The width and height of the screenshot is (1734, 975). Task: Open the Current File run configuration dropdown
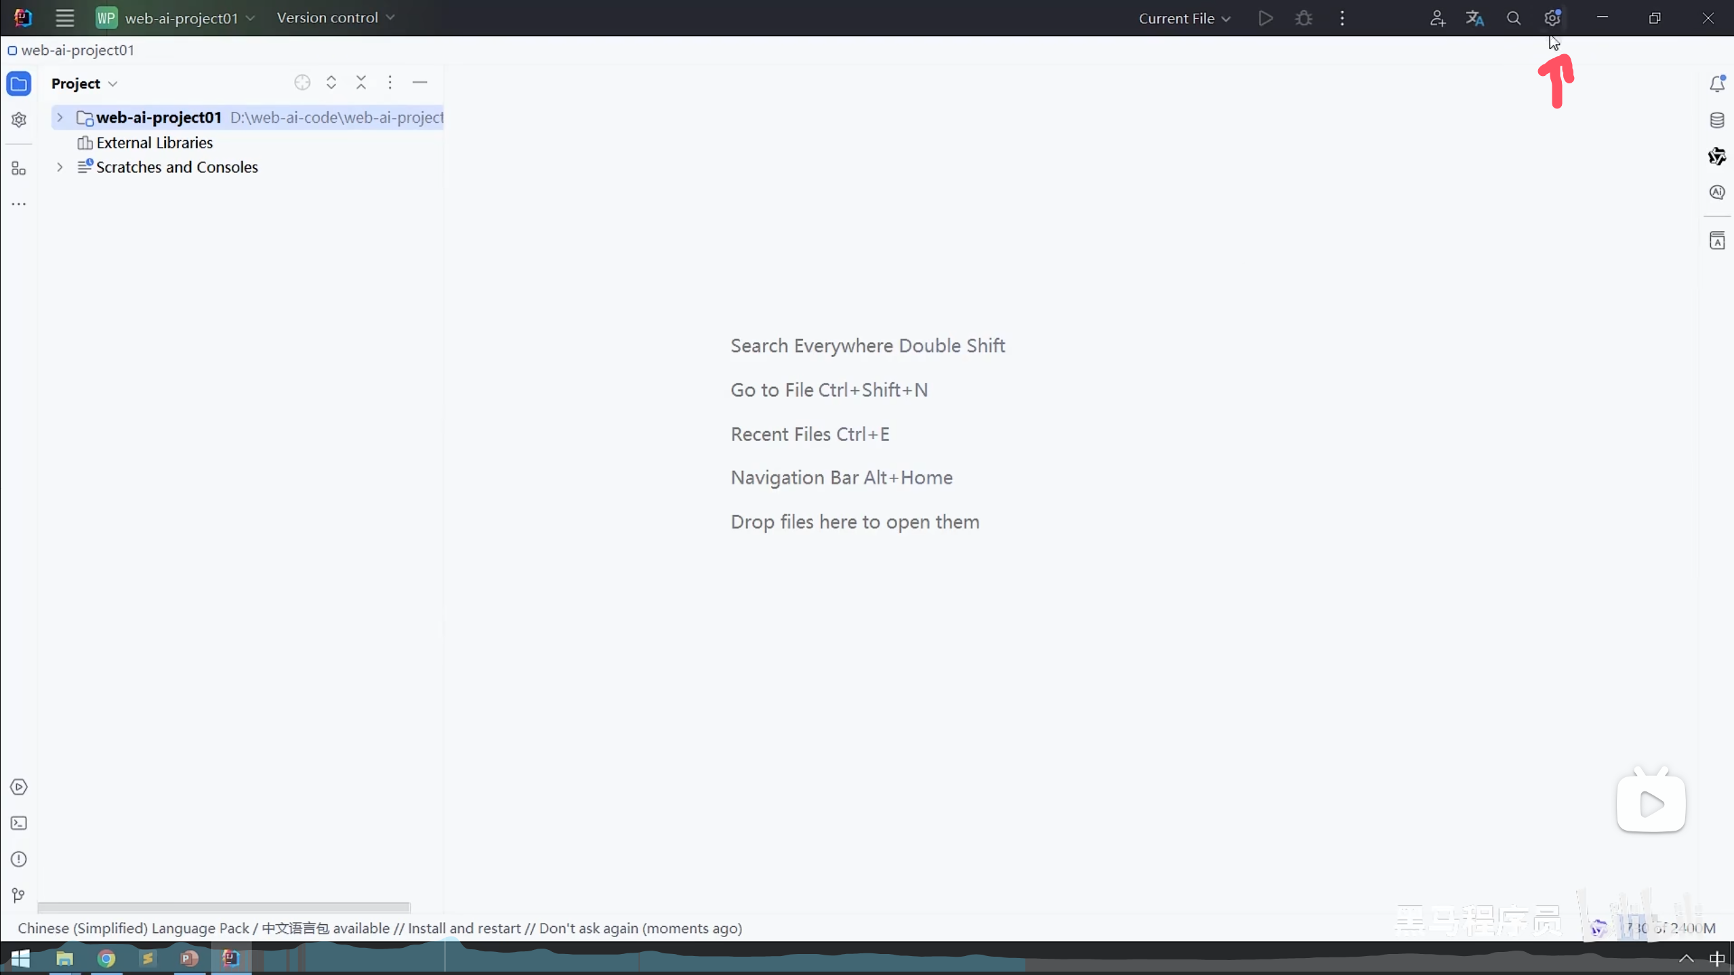point(1184,18)
